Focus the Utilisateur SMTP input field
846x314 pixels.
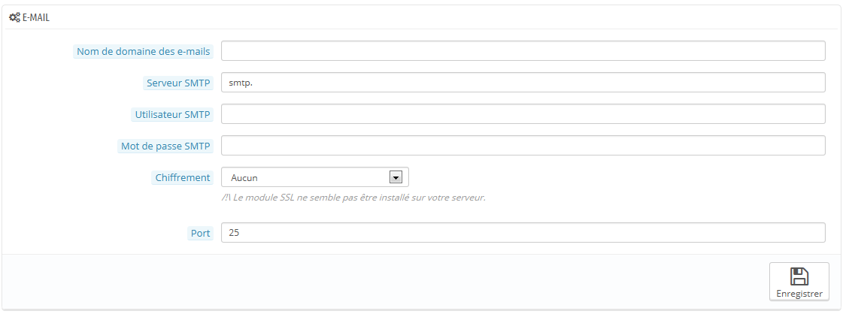pos(523,113)
